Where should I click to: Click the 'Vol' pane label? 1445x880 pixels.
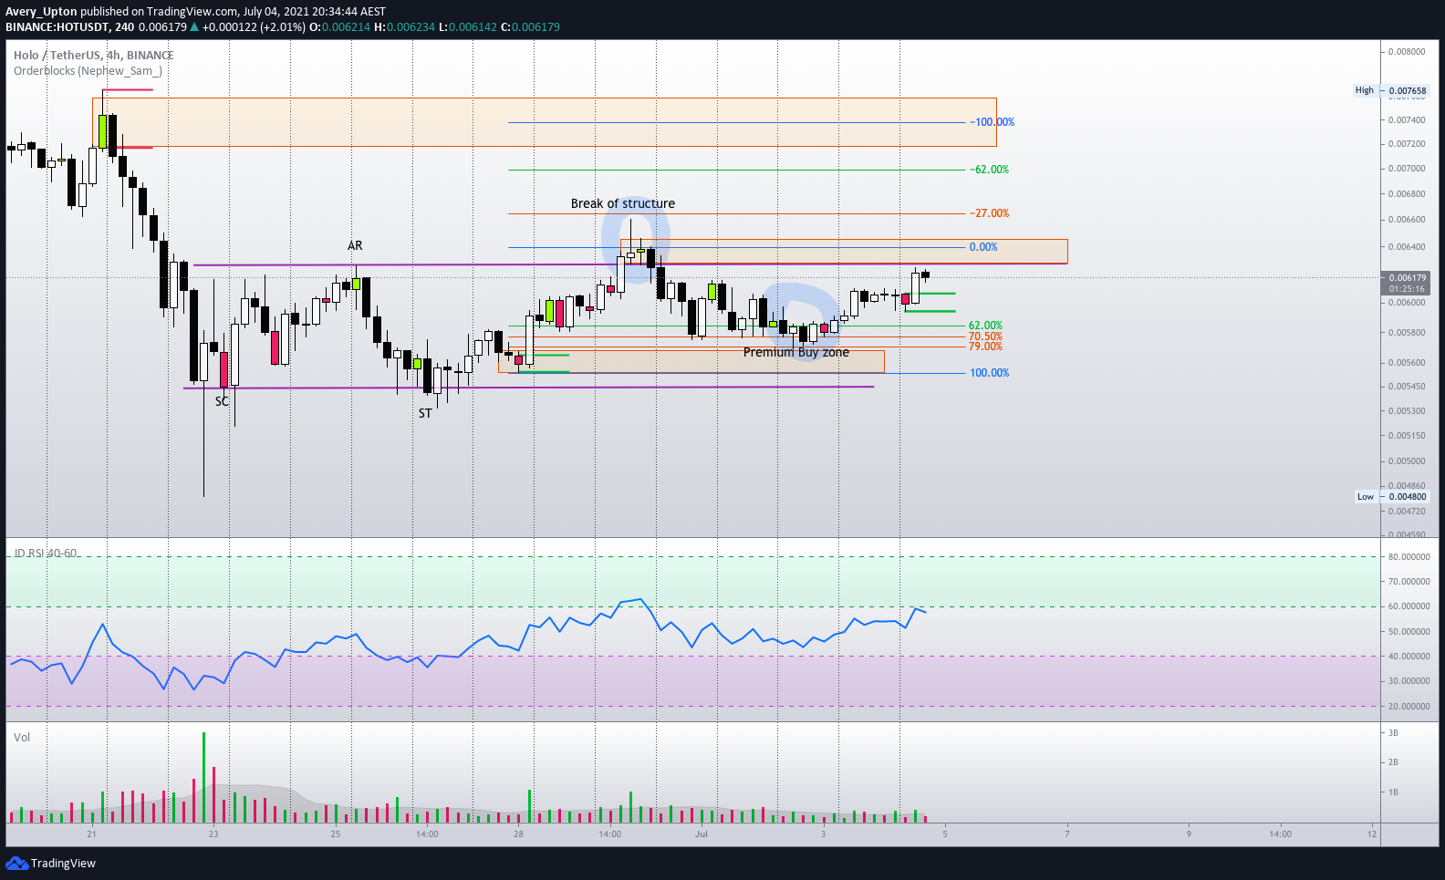22,737
